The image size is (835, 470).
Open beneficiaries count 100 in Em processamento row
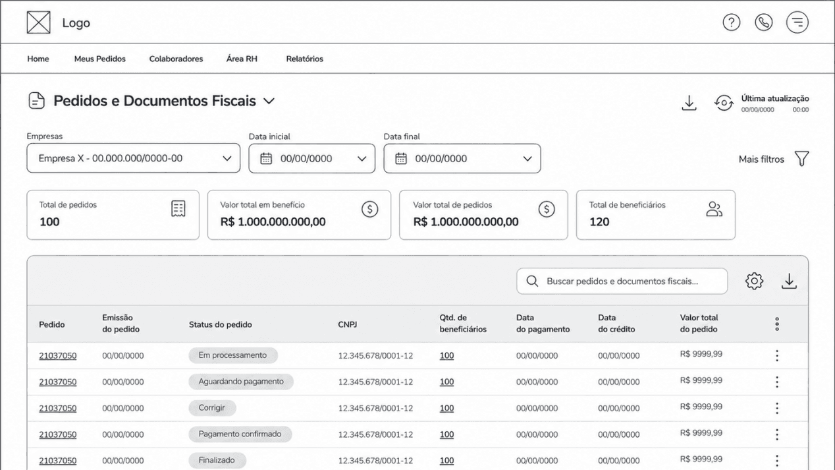(x=446, y=356)
